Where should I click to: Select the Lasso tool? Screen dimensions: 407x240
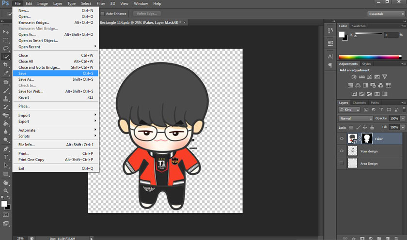point(6,48)
